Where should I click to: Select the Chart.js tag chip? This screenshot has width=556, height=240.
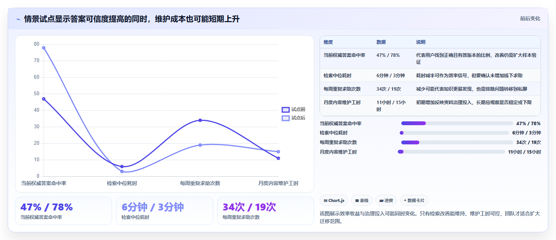pyautogui.click(x=334, y=200)
